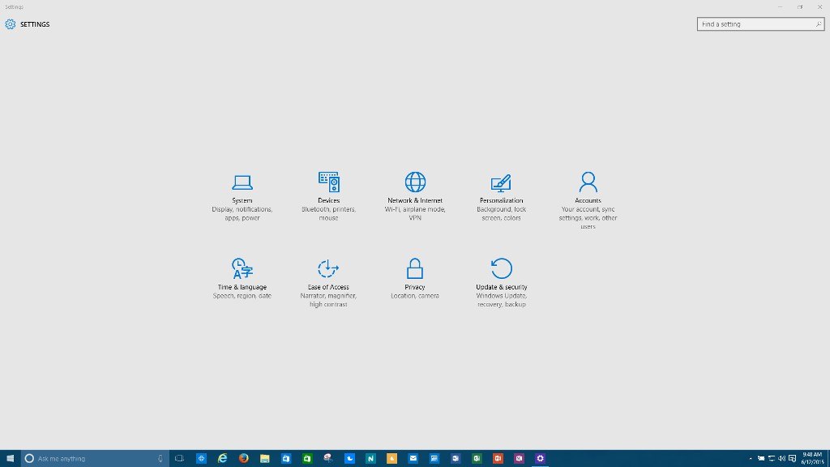The width and height of the screenshot is (830, 467).
Task: Launch Microsoft Edge from the taskbar
Action: tap(221, 458)
